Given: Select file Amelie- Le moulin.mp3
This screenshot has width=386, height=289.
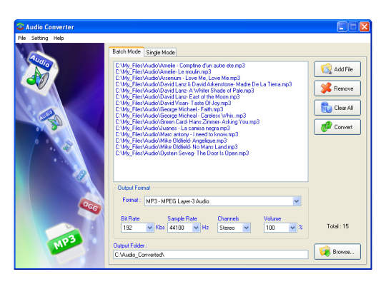Looking at the screenshot, I should pos(163,72).
